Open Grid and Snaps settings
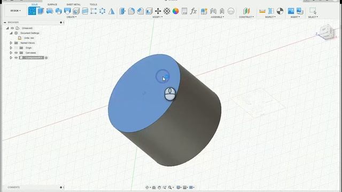The image size is (342, 192). [x=185, y=187]
